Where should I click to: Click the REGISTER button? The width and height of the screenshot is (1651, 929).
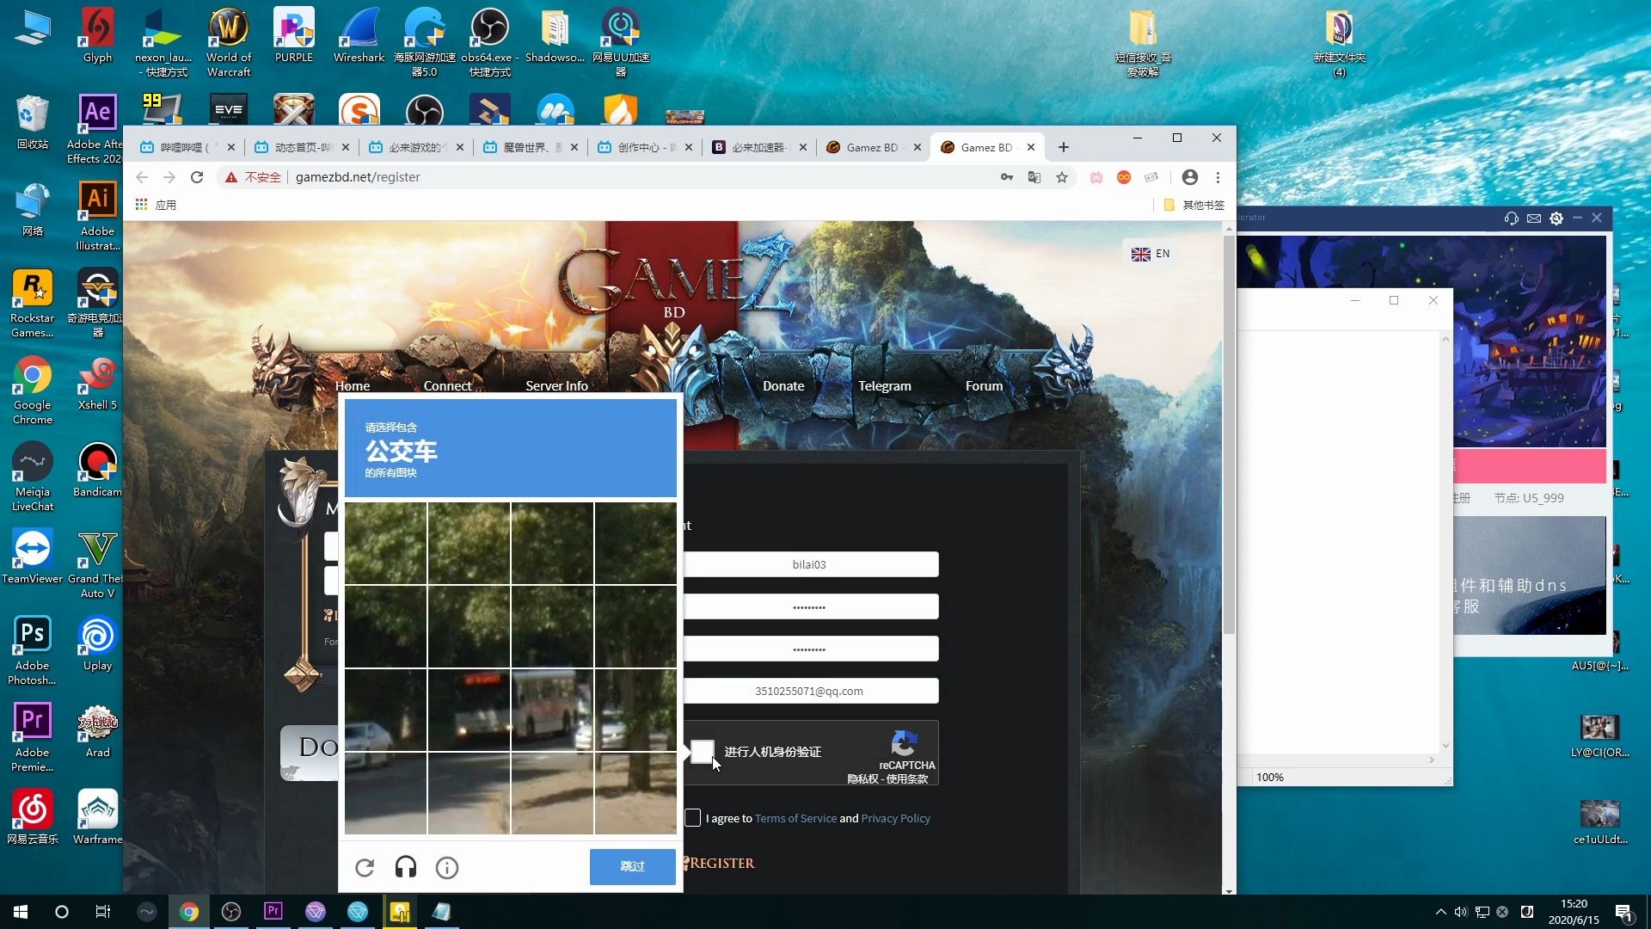721,863
